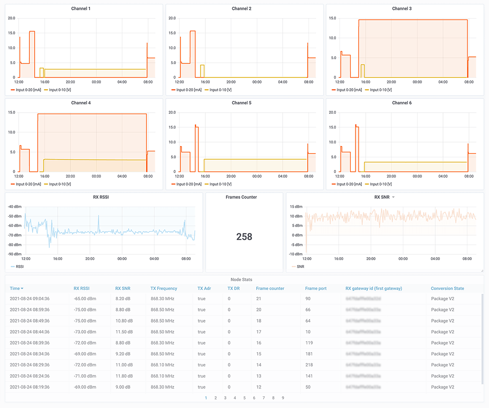Sort by TX Frequency column header
This screenshot has width=489, height=408.
click(x=164, y=288)
